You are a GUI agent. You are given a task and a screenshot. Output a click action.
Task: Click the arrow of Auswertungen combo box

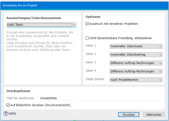coord(74,25)
